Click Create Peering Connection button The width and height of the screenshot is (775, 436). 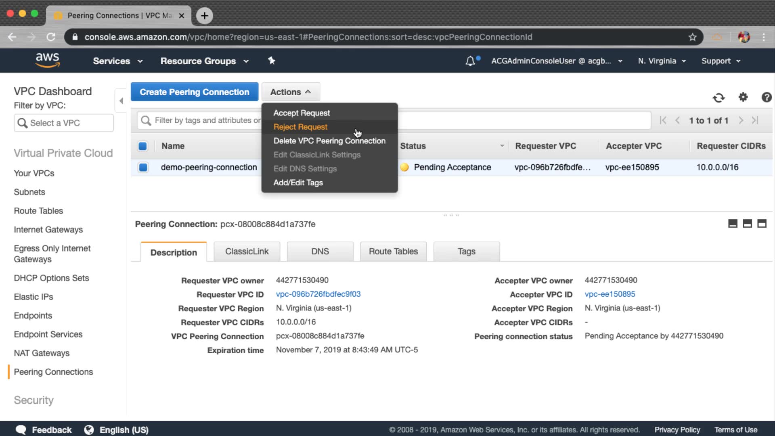coord(194,92)
